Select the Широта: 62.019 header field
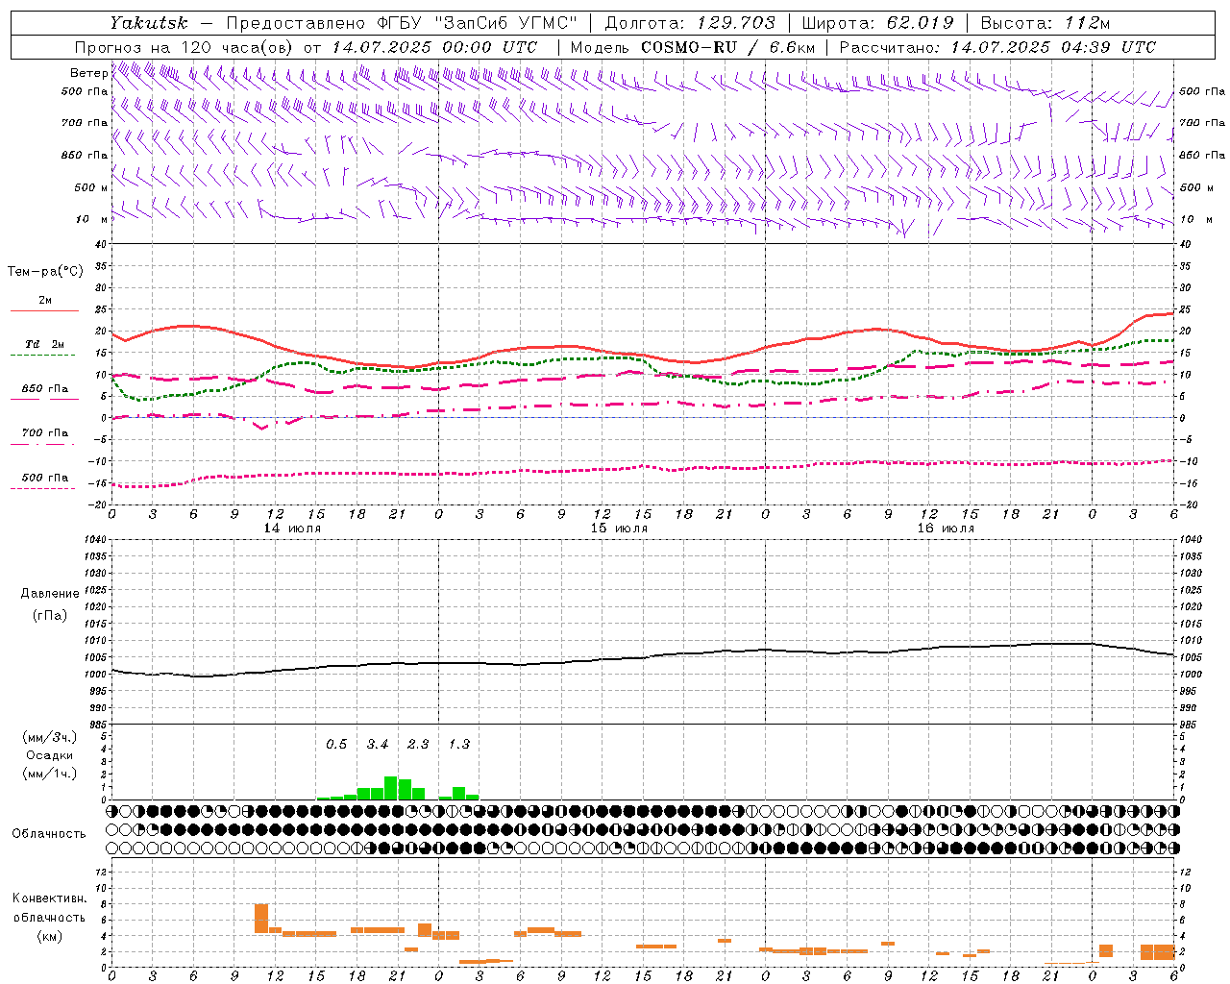 pos(877,22)
